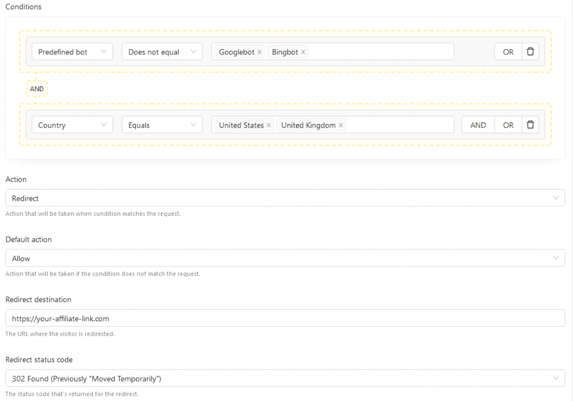573x401 pixels.
Task: Click the Conditions section heading
Action: coord(24,7)
